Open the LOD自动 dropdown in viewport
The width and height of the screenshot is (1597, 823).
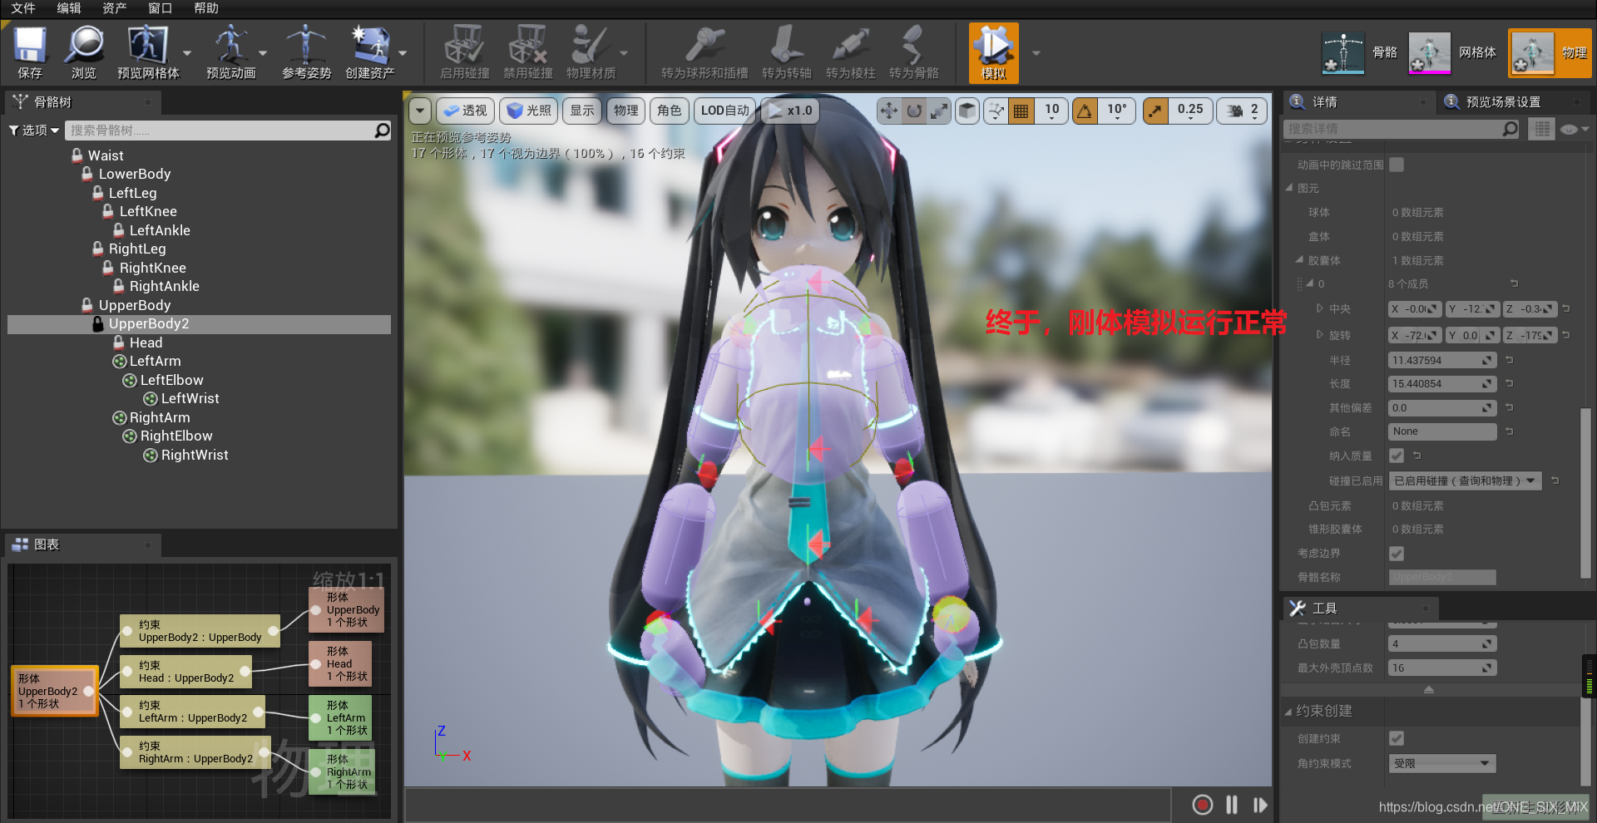click(x=724, y=110)
